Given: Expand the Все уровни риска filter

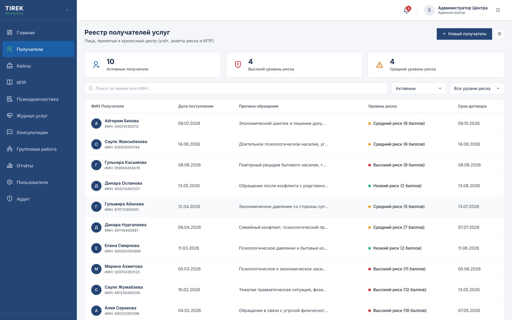Looking at the screenshot, I should pos(477,88).
